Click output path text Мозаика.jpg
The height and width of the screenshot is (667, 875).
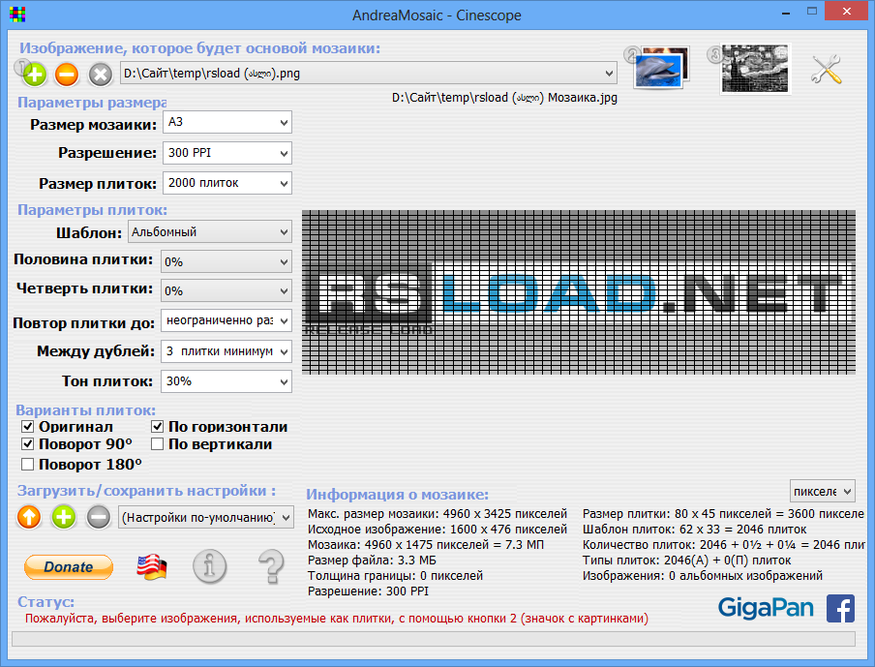[x=504, y=98]
